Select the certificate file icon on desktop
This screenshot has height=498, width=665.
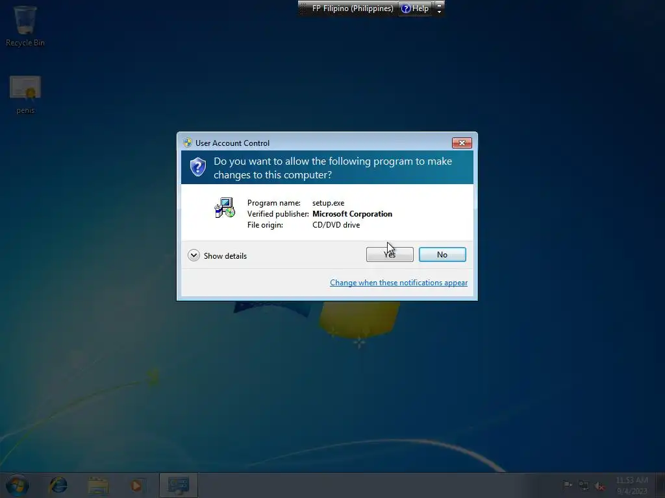click(25, 95)
